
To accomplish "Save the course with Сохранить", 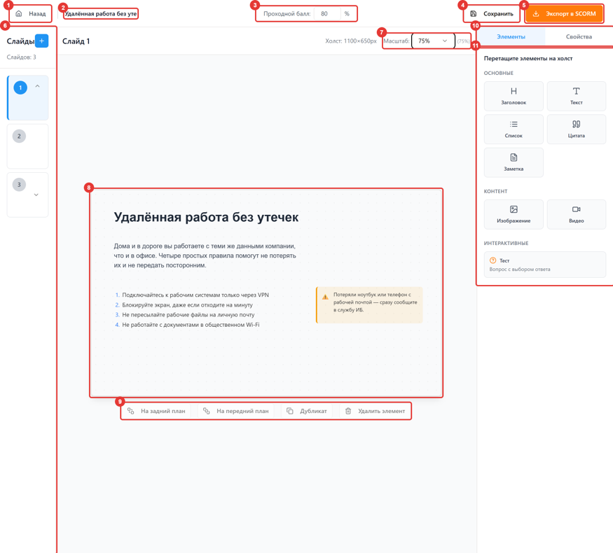I will pyautogui.click(x=492, y=14).
